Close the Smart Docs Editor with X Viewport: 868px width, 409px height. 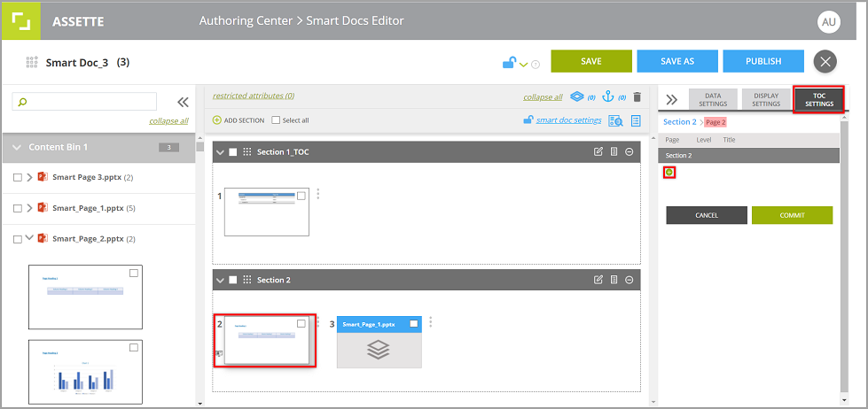coord(825,61)
